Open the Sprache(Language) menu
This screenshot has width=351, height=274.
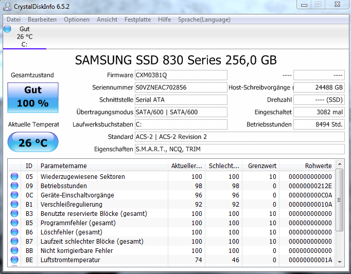pyautogui.click(x=204, y=20)
